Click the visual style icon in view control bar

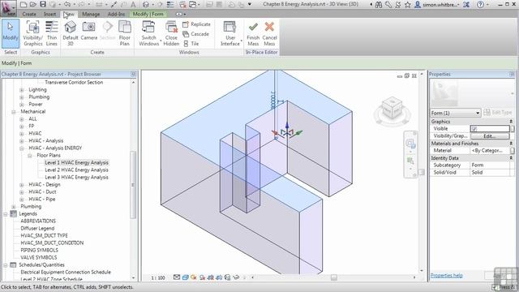(186, 277)
